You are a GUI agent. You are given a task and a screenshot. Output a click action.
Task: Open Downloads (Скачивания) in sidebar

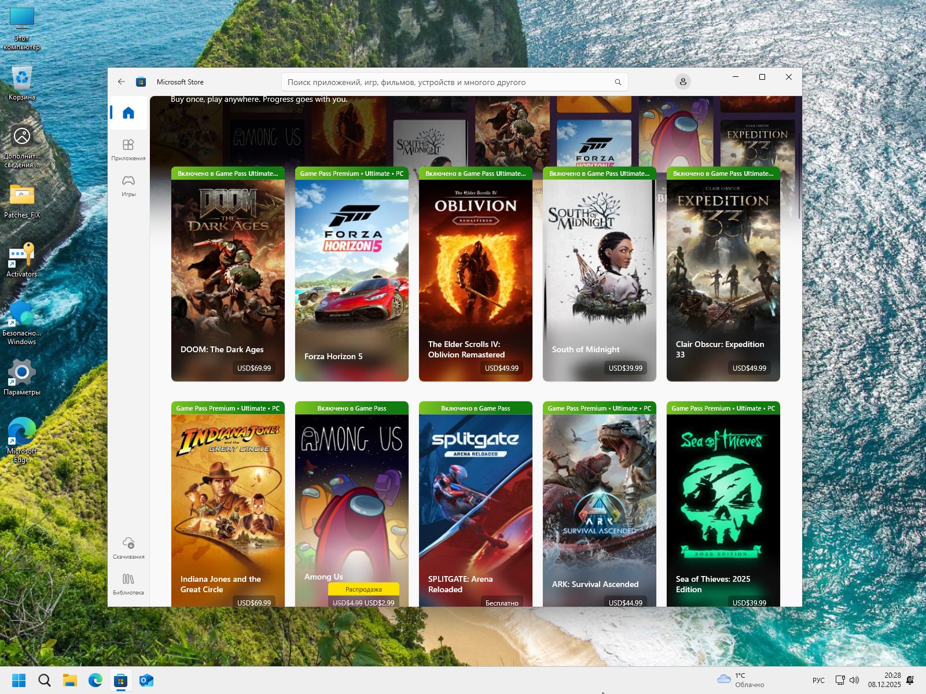(x=128, y=548)
